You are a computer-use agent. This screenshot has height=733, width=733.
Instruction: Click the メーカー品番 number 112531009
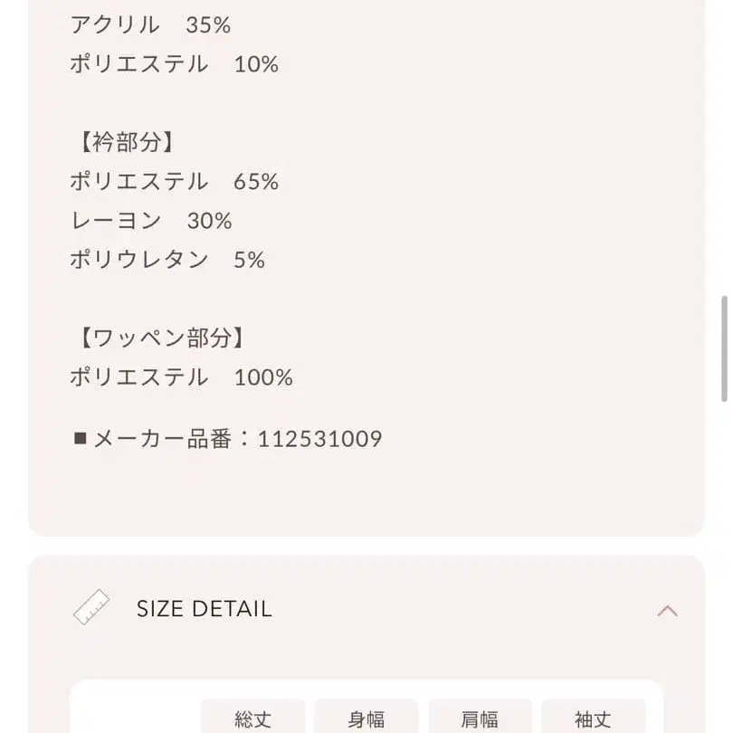[x=320, y=440]
